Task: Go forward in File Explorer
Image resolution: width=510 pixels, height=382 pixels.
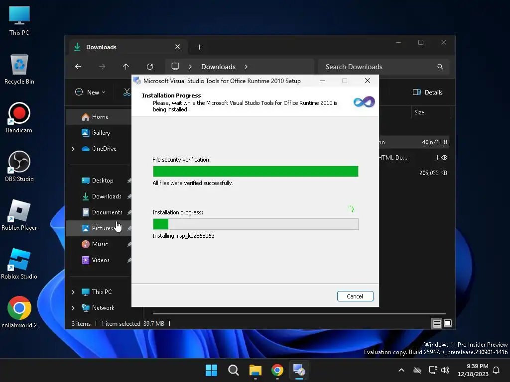Action: (x=102, y=67)
